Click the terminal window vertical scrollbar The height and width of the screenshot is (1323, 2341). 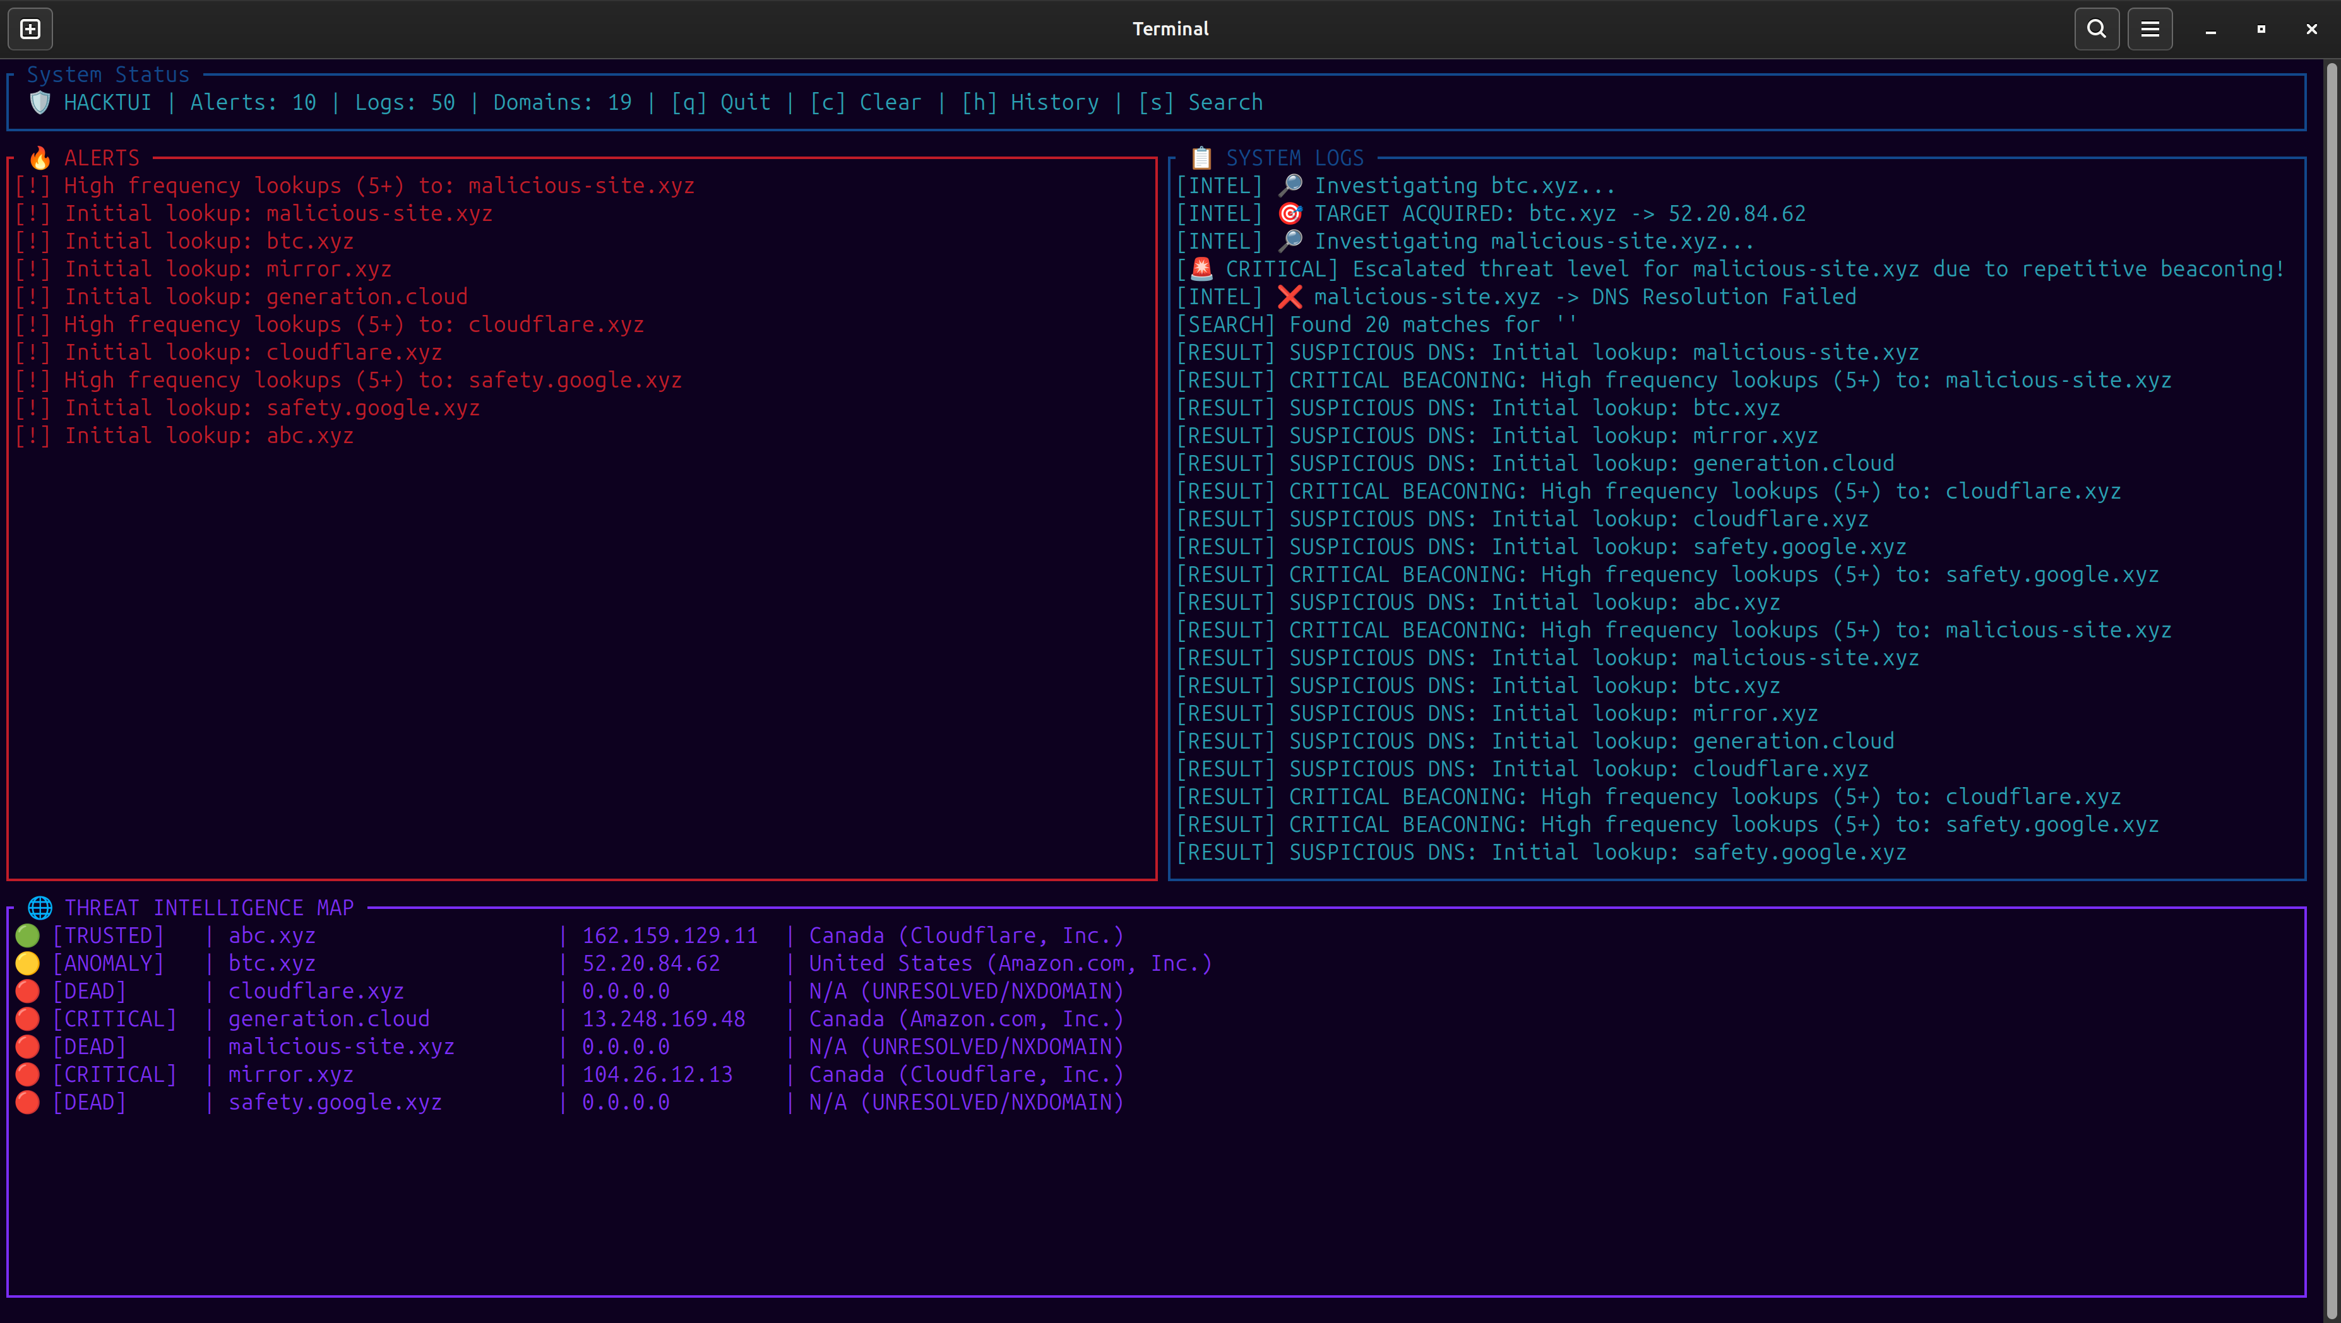2332,691
